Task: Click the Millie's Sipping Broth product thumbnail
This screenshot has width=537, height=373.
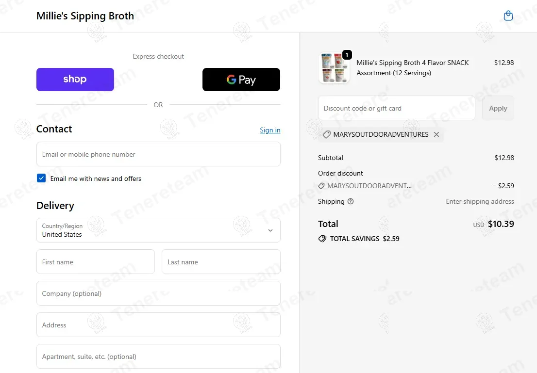Action: pyautogui.click(x=333, y=69)
